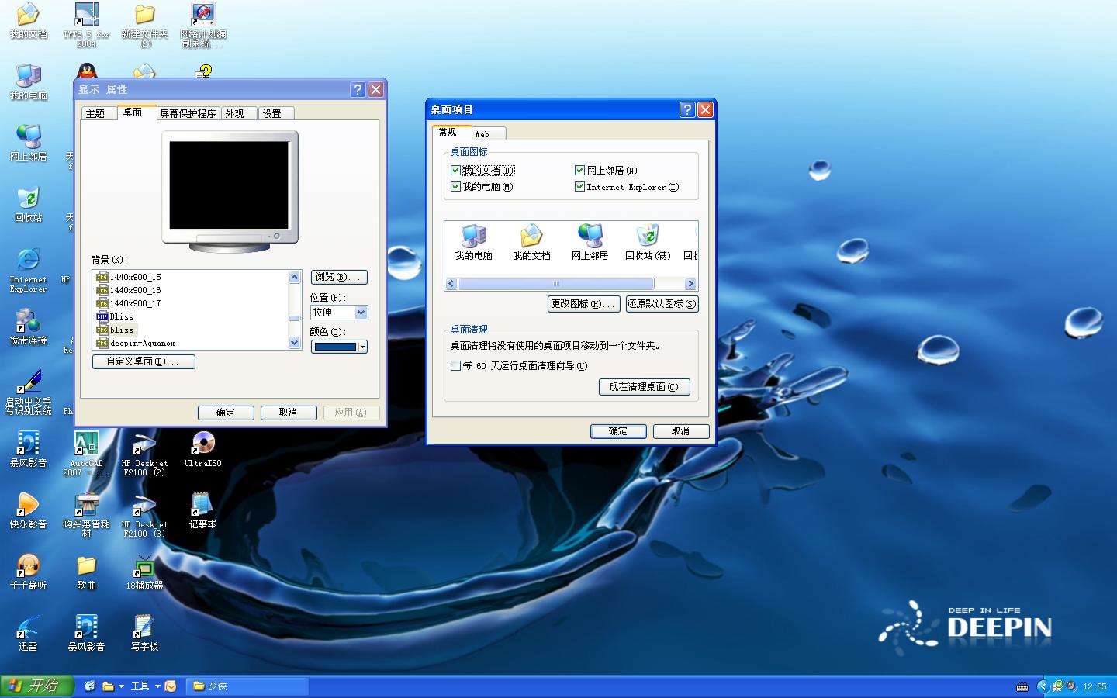Screen dimensions: 1117x698
Task: Click 还原默认图标 button
Action: coord(662,304)
